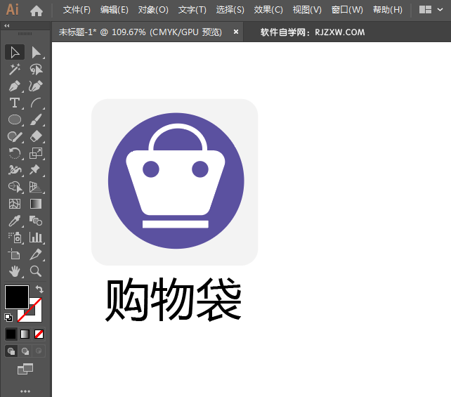Pick the Paintbrush tool
The image size is (451, 397).
(36, 119)
